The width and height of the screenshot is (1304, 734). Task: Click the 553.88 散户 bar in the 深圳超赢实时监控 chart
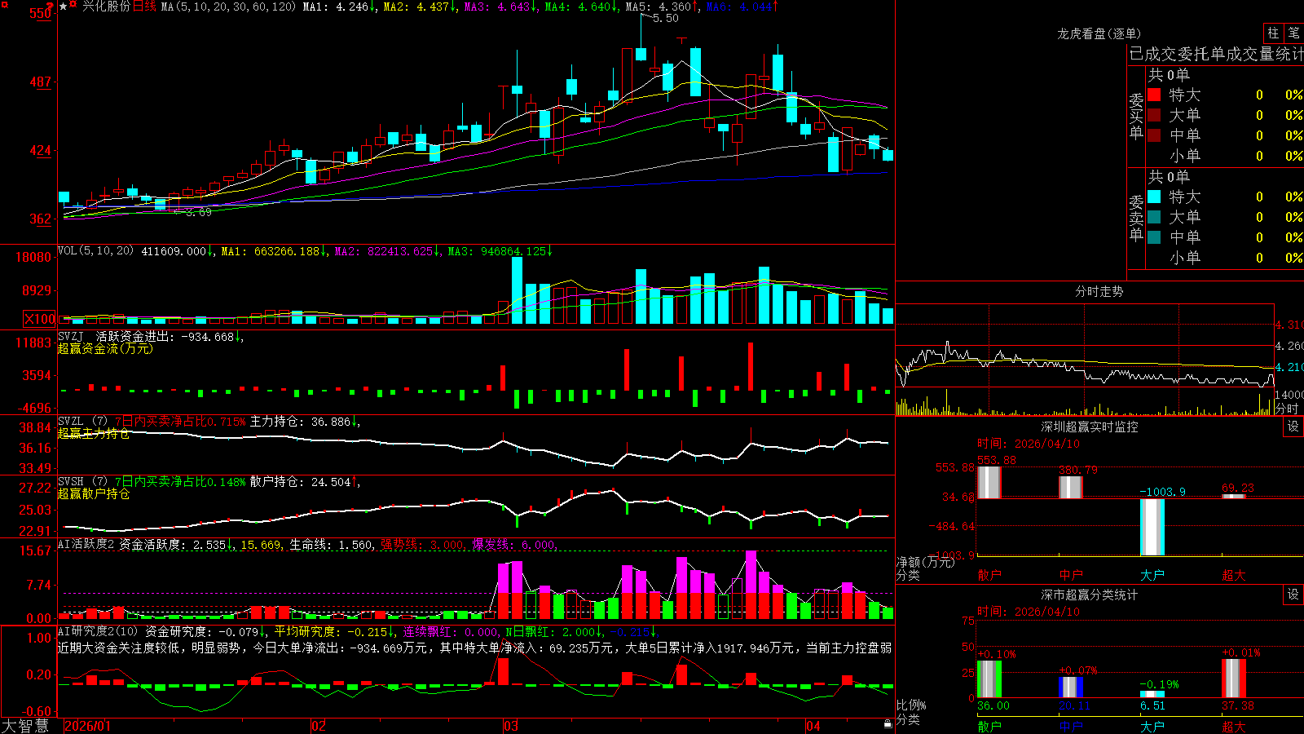pos(989,482)
